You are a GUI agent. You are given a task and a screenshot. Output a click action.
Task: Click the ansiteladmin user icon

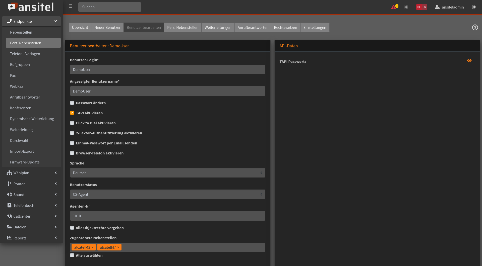click(437, 7)
